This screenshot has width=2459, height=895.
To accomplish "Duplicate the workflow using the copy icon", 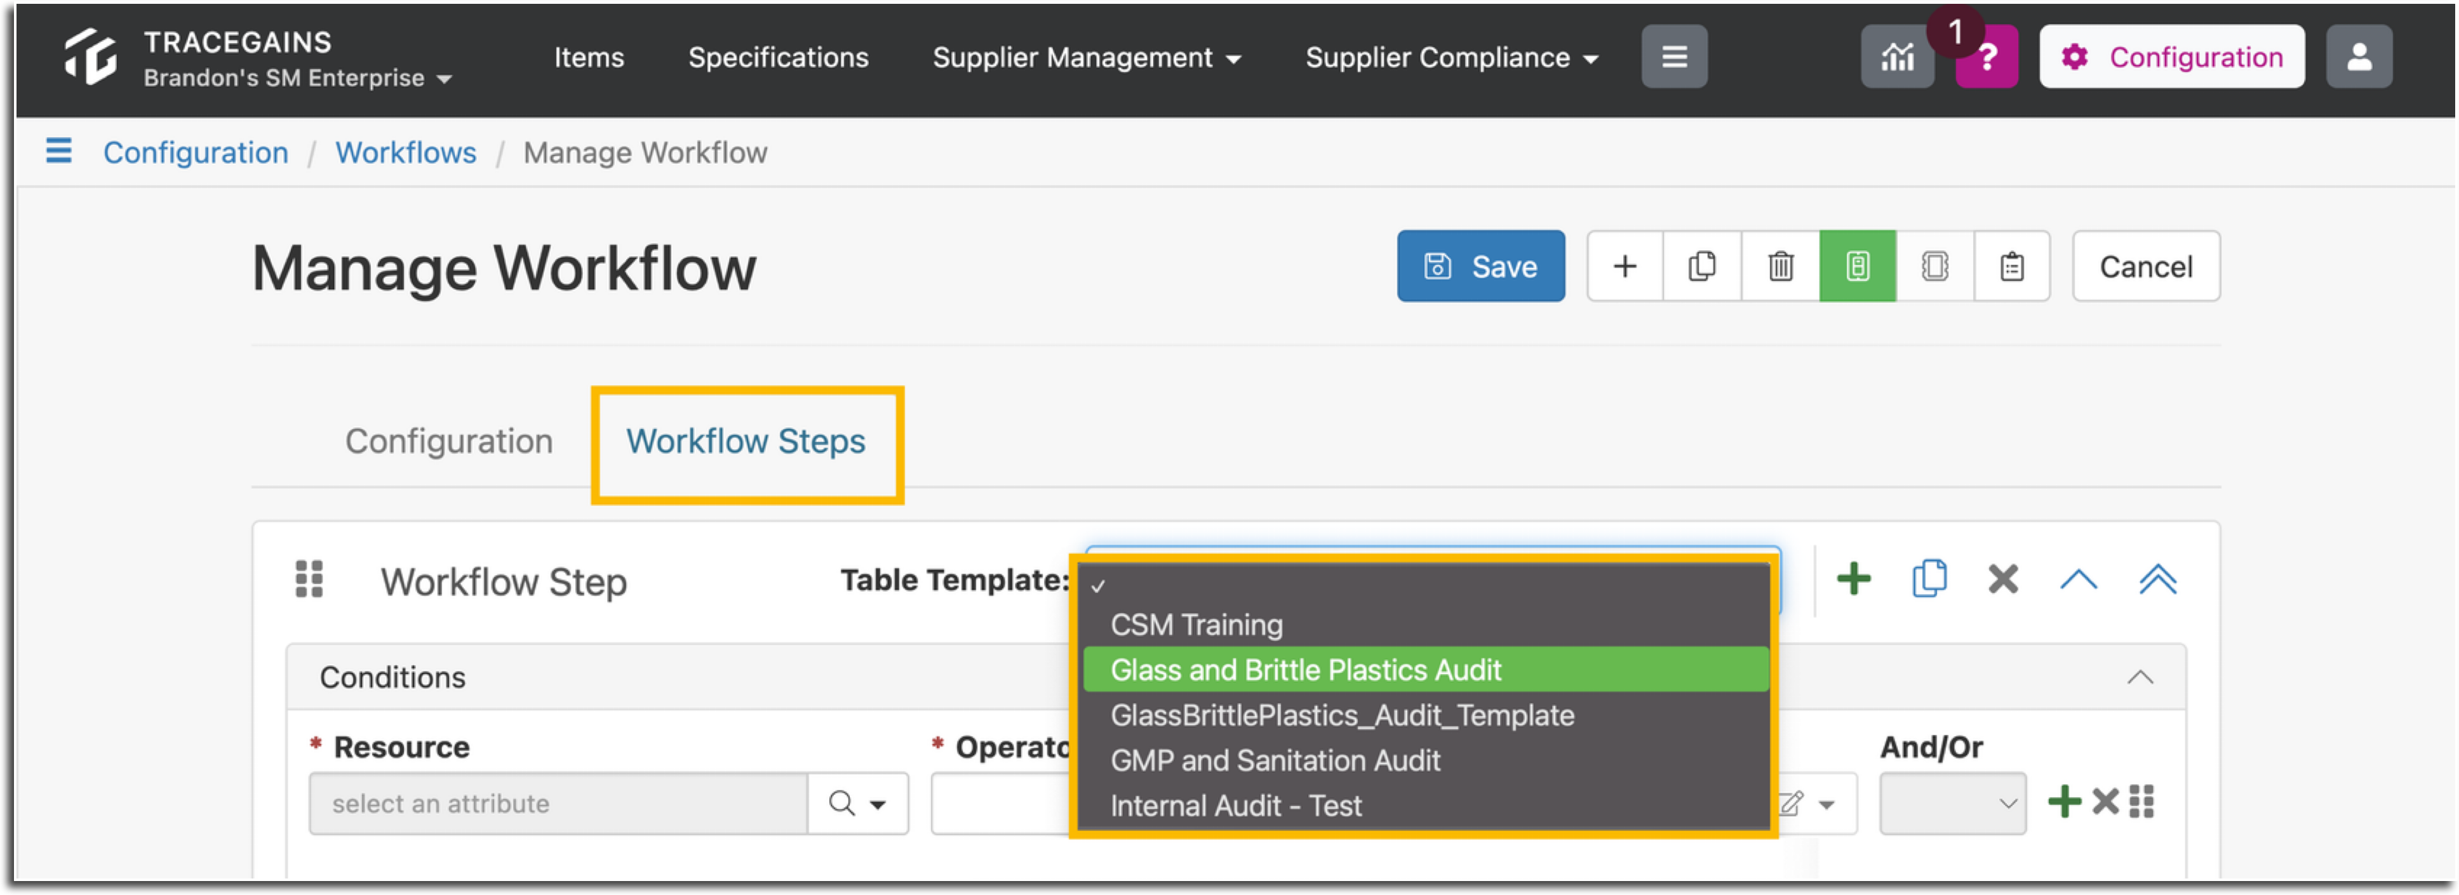I will tap(1702, 266).
